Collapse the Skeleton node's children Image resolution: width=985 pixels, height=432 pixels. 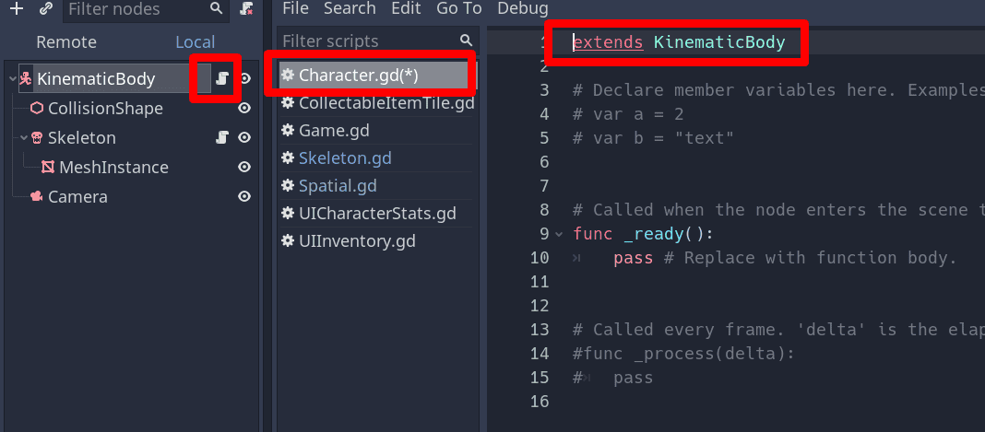[x=24, y=138]
